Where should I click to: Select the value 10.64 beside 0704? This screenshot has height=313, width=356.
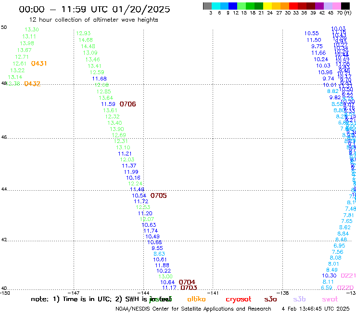pos(167,282)
